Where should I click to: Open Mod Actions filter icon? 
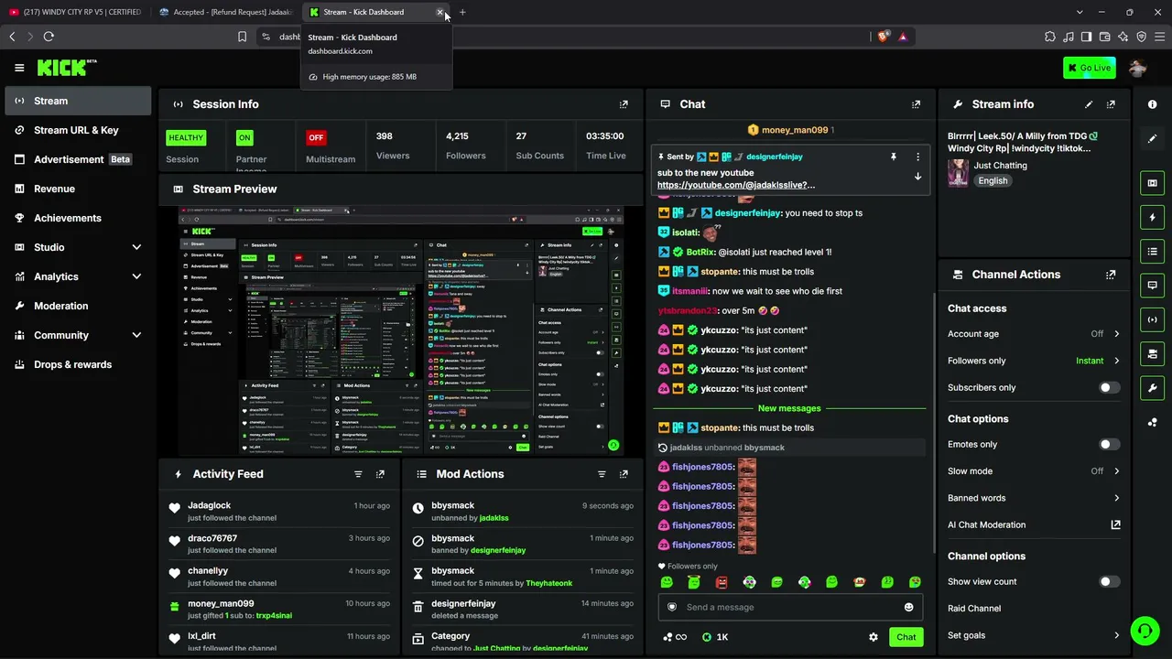click(602, 474)
